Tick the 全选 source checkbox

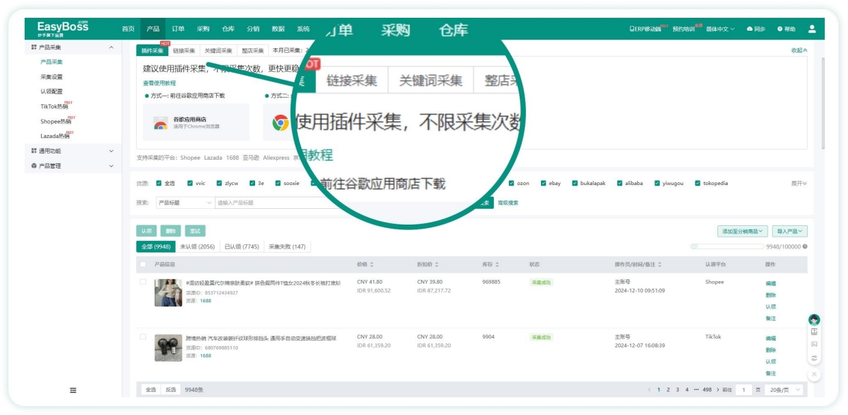(x=159, y=183)
